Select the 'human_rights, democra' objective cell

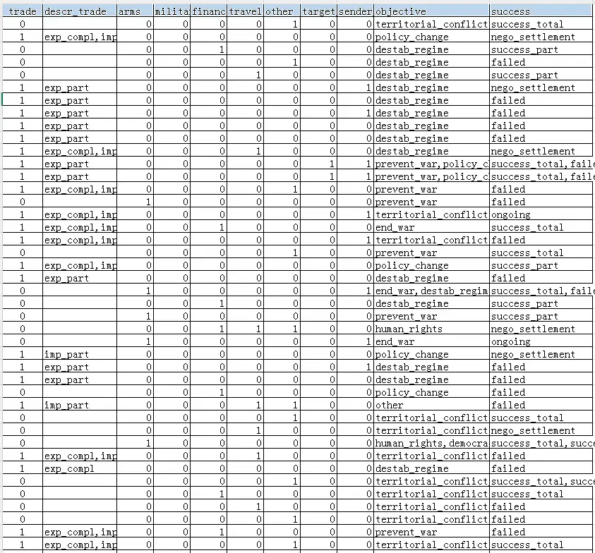431,443
